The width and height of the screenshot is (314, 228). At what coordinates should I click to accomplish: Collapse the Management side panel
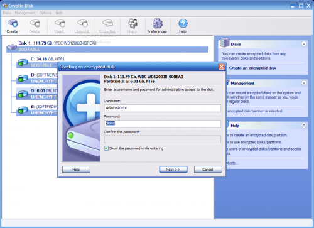tap(304, 83)
